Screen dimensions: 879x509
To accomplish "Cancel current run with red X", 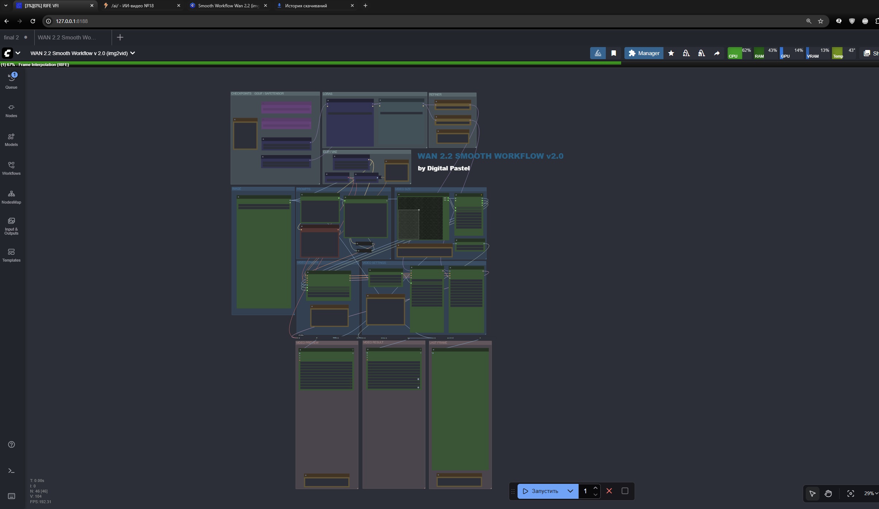I will tap(609, 491).
